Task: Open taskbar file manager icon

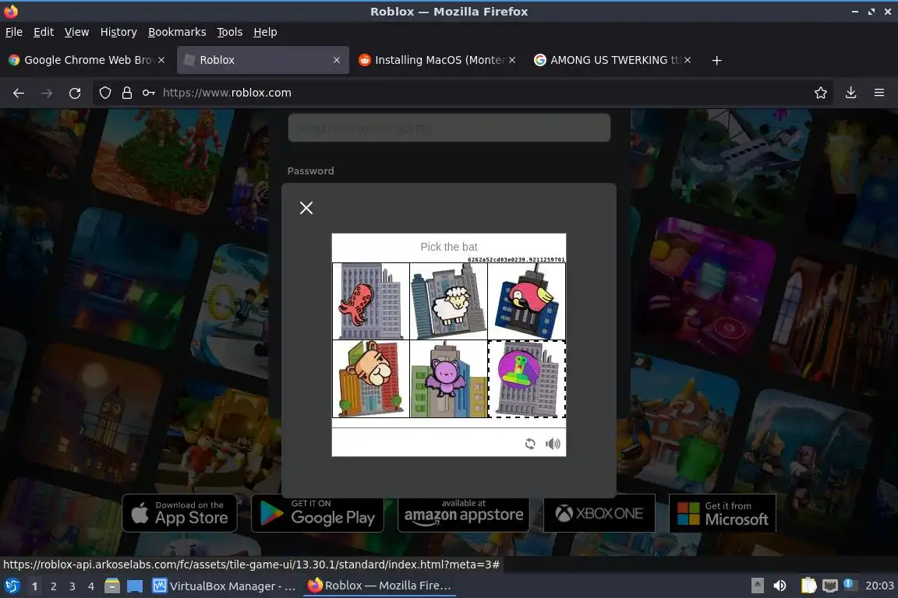Action: [x=112, y=586]
